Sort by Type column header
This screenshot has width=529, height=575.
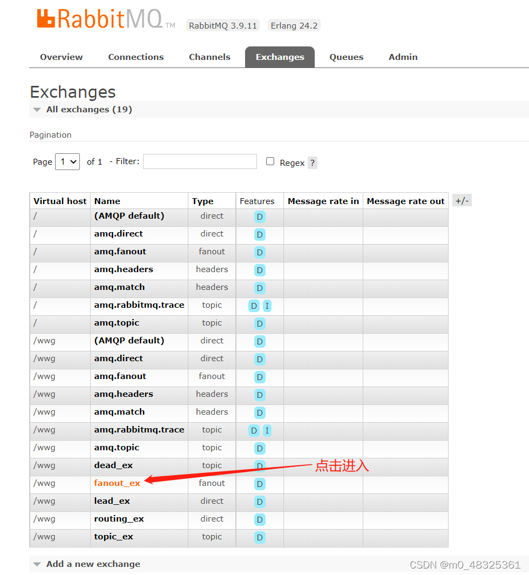[202, 201]
